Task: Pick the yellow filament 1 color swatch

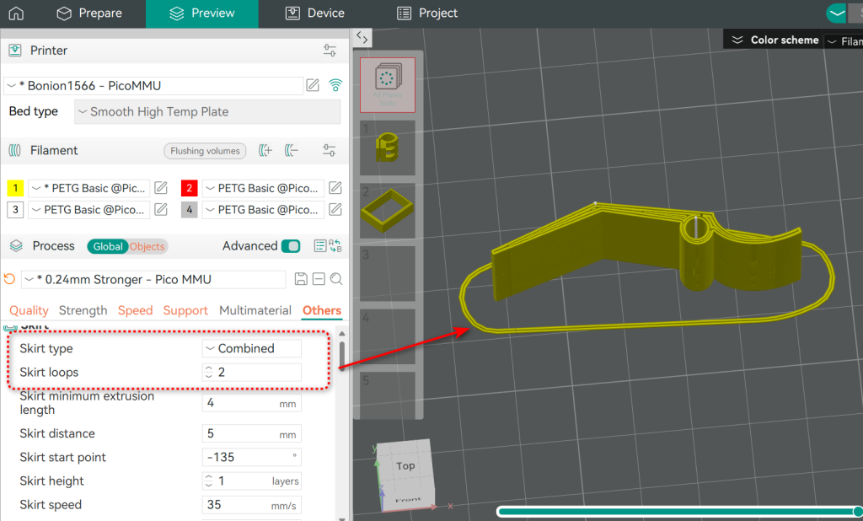Action: [15, 188]
